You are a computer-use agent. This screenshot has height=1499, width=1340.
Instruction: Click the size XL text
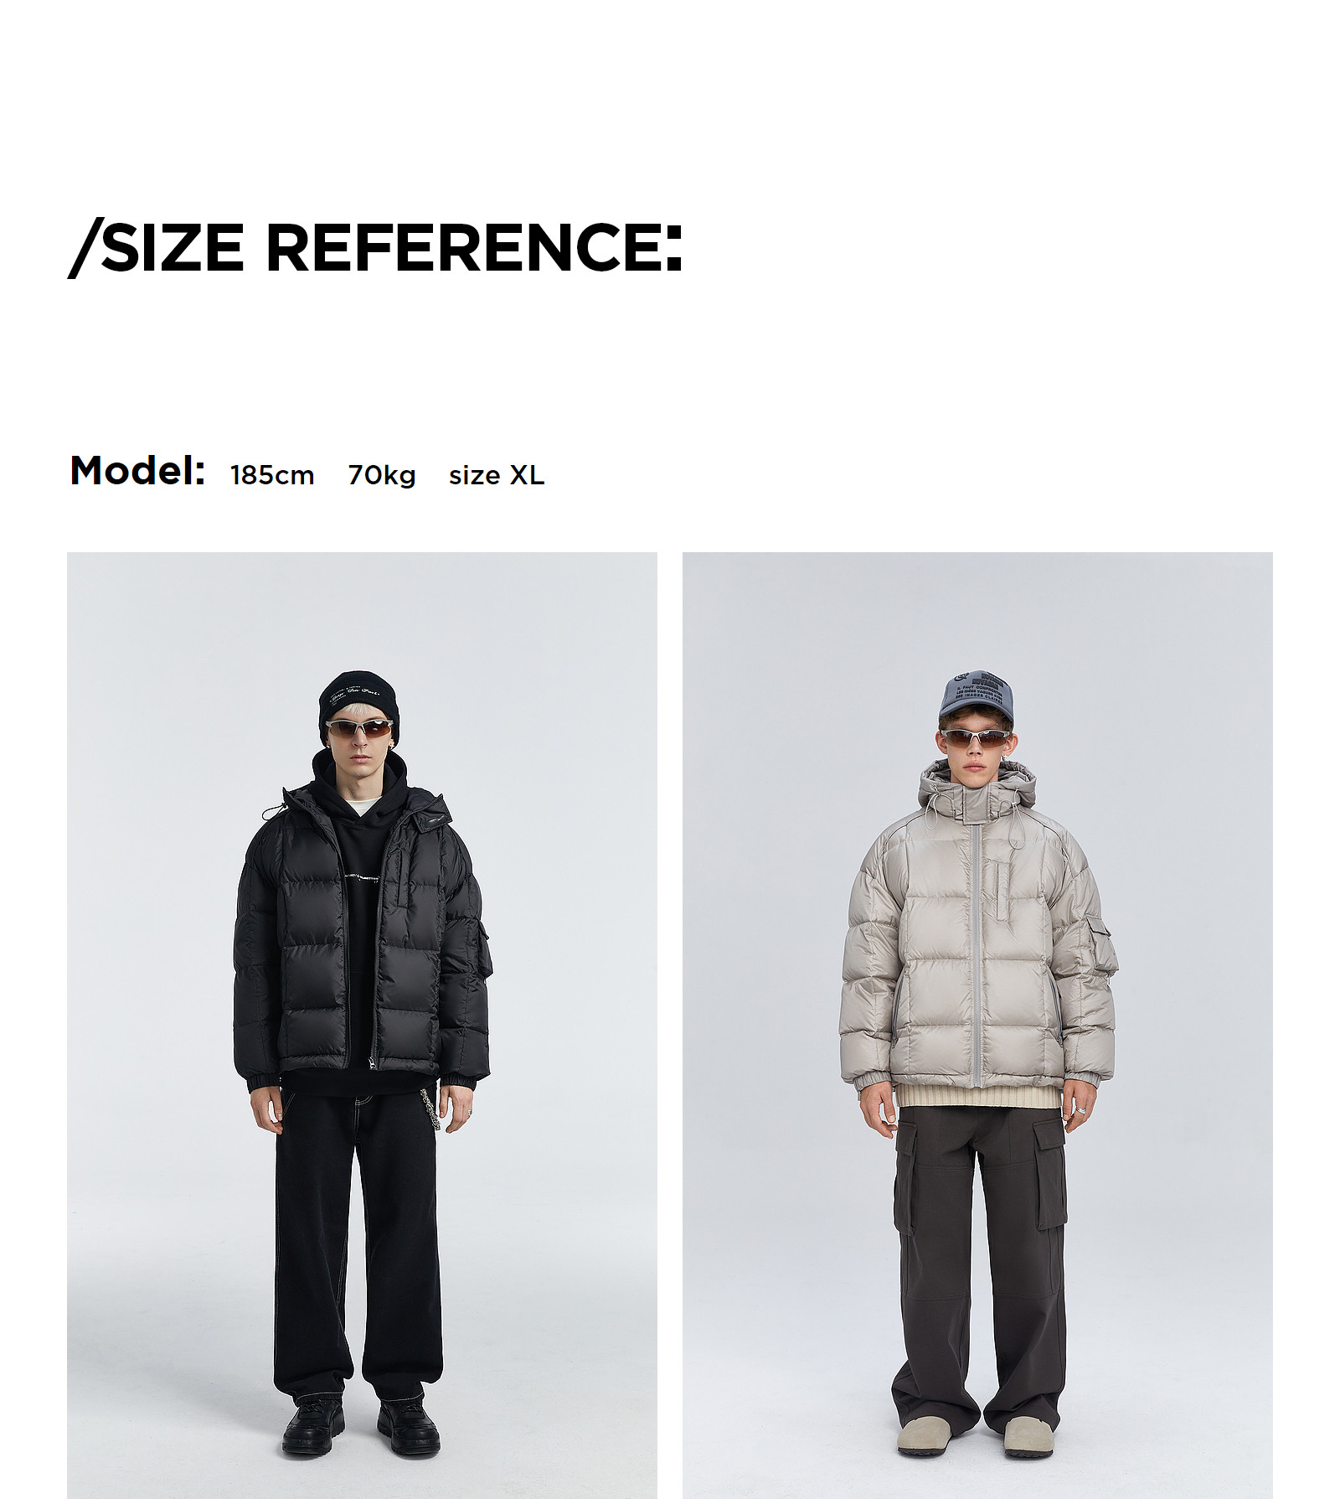(497, 475)
